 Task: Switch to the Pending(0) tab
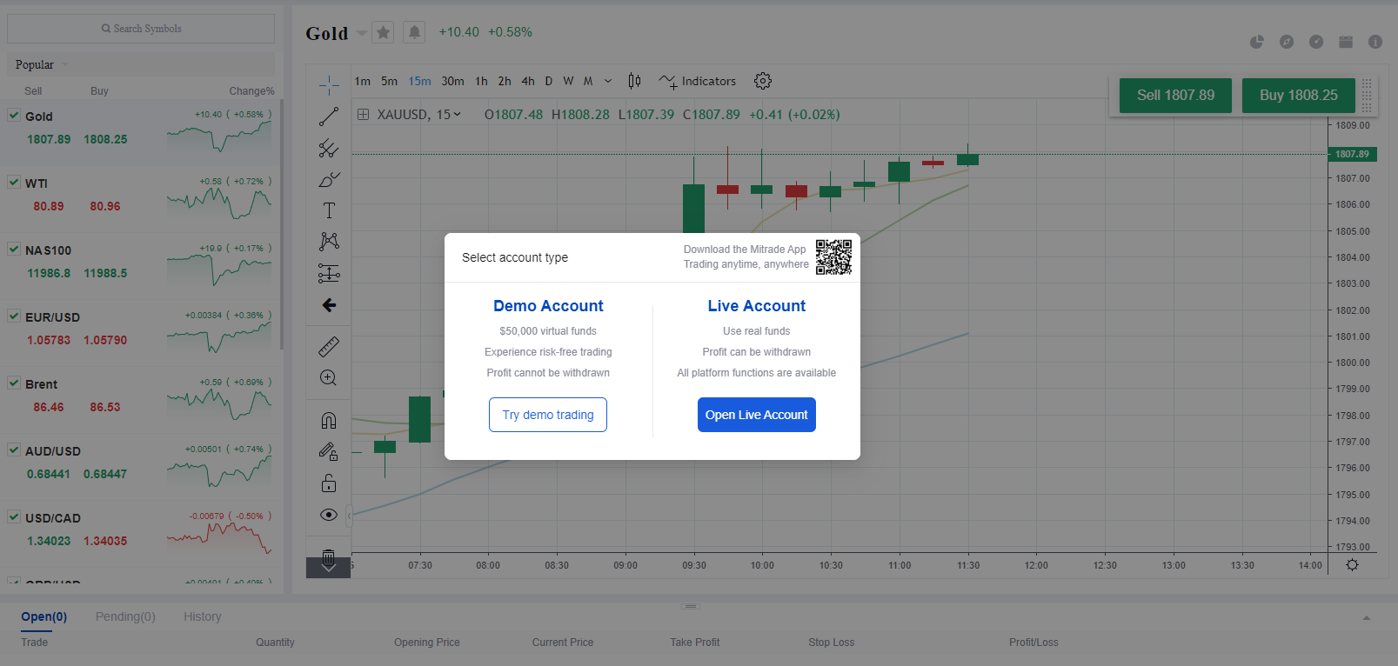point(125,616)
